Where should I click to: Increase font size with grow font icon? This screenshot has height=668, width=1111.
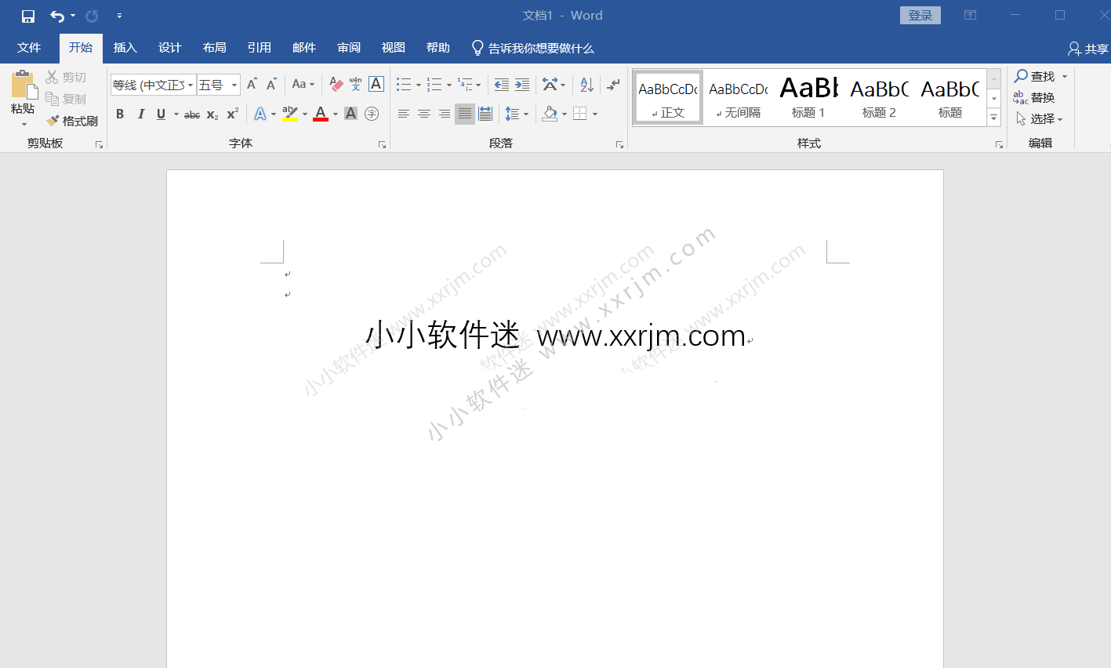252,84
